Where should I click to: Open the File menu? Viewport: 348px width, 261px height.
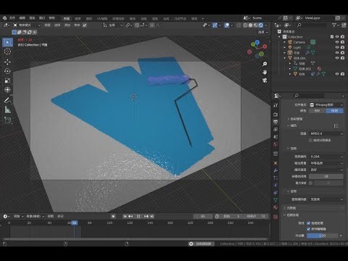tap(12, 18)
